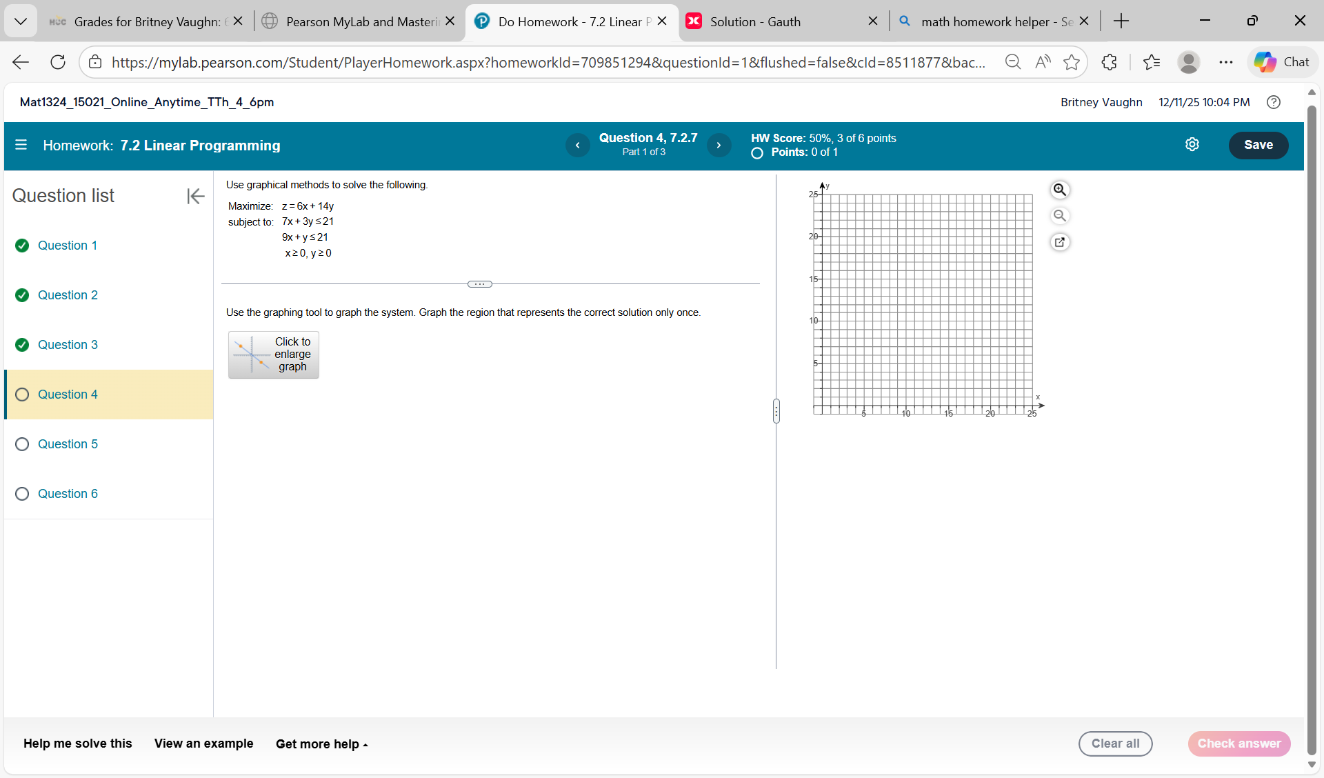Click to enlarge graph thumbnail

[274, 355]
